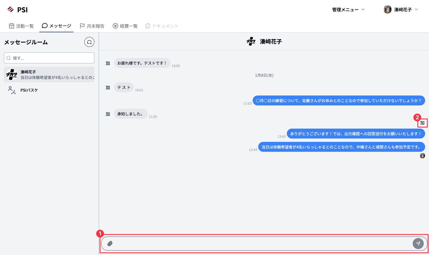Go to the 月末報告 tab
The height and width of the screenshot is (255, 429).
pyautogui.click(x=92, y=26)
